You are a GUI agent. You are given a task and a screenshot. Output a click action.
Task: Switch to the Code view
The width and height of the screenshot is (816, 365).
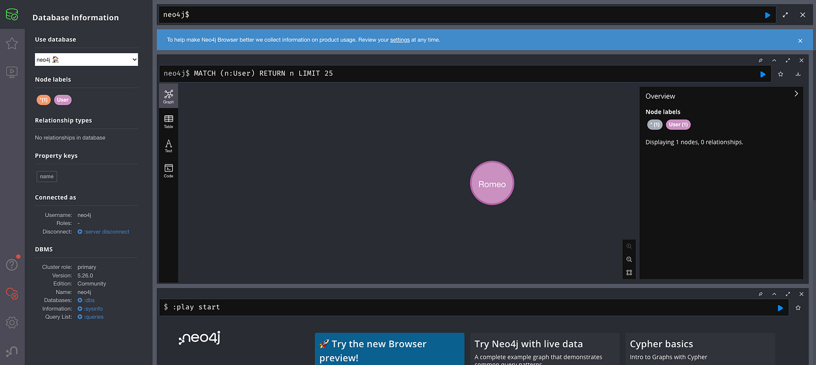[x=169, y=171]
